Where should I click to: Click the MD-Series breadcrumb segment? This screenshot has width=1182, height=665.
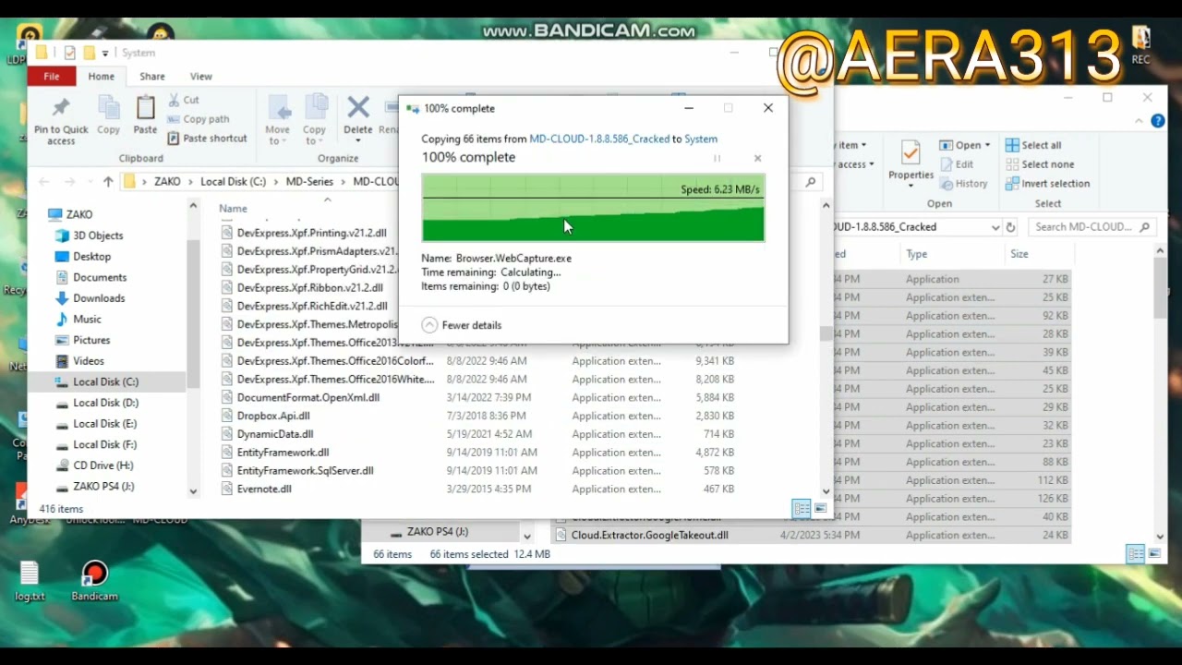click(x=309, y=182)
